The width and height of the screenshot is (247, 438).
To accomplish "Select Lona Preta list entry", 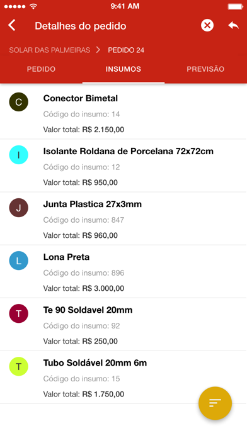I will click(x=123, y=271).
